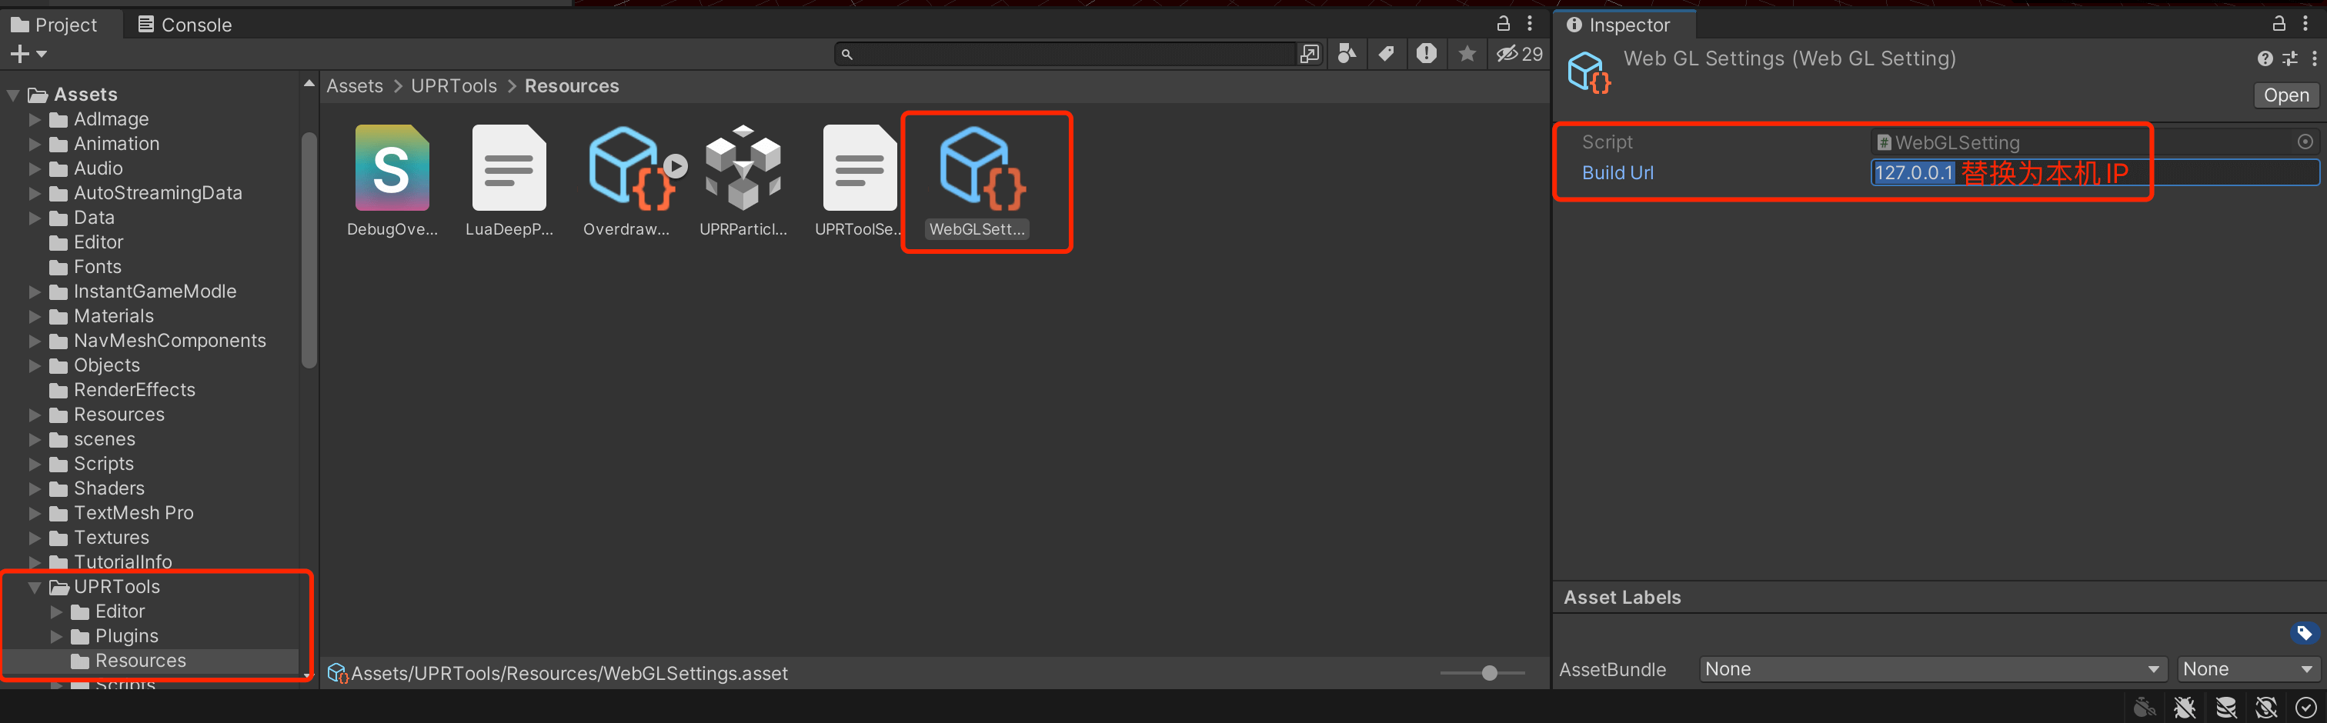Click the Build Url input field
This screenshot has height=723, width=2327.
[2092, 173]
